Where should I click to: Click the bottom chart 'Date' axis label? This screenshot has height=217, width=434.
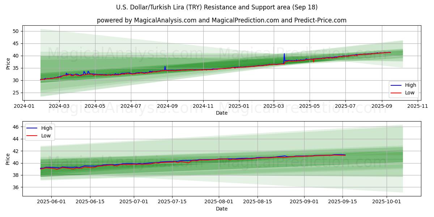coord(222,209)
